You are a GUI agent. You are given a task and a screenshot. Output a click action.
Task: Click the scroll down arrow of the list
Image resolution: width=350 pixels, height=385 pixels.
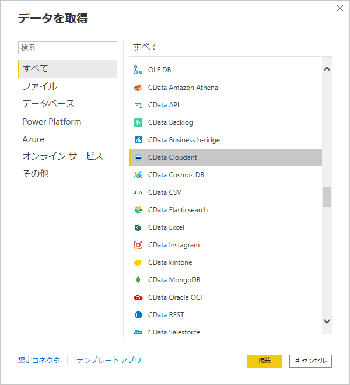tap(327, 321)
